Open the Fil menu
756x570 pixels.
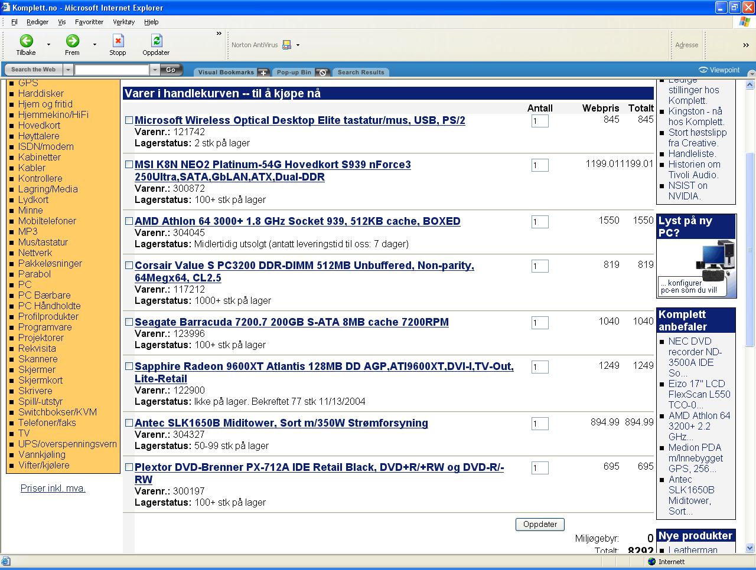[x=14, y=22]
